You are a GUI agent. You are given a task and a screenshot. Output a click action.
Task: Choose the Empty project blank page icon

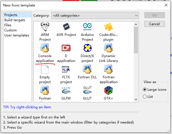coord(45,69)
